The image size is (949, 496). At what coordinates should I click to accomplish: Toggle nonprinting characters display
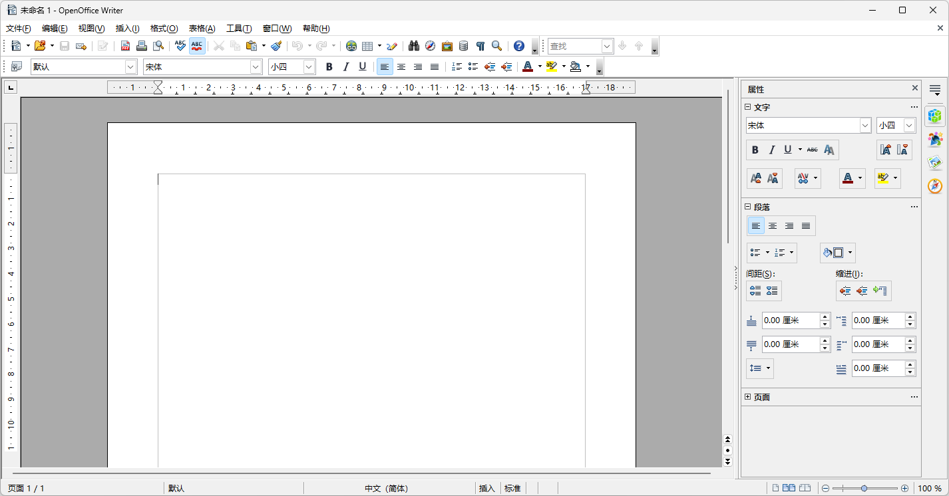pyautogui.click(x=480, y=46)
